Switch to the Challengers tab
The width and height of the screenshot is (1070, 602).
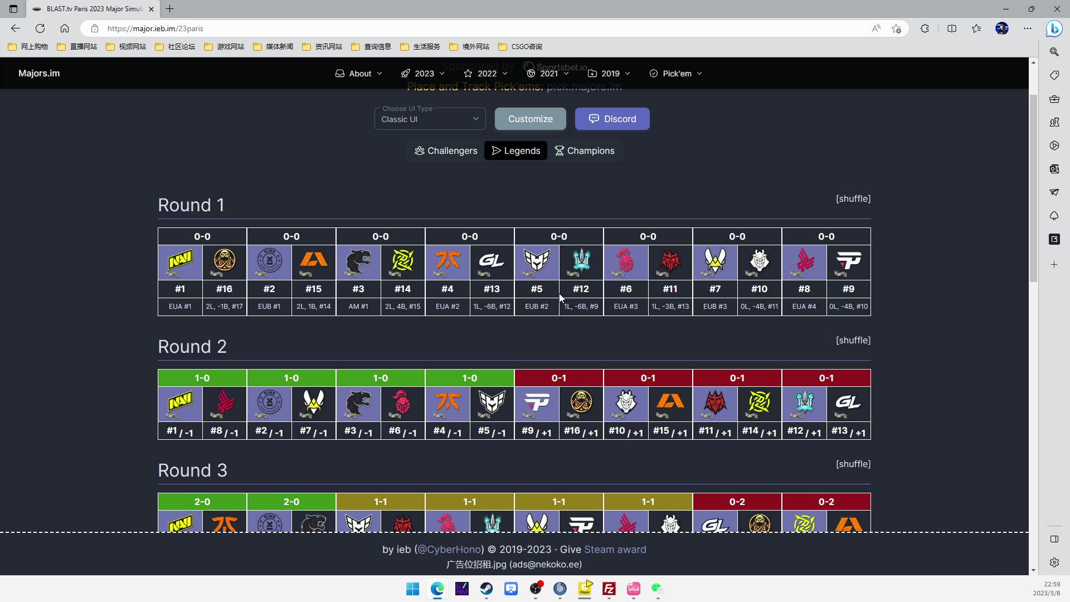(446, 151)
